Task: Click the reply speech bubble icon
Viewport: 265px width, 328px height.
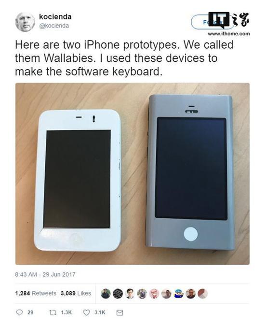Action: pyautogui.click(x=19, y=313)
